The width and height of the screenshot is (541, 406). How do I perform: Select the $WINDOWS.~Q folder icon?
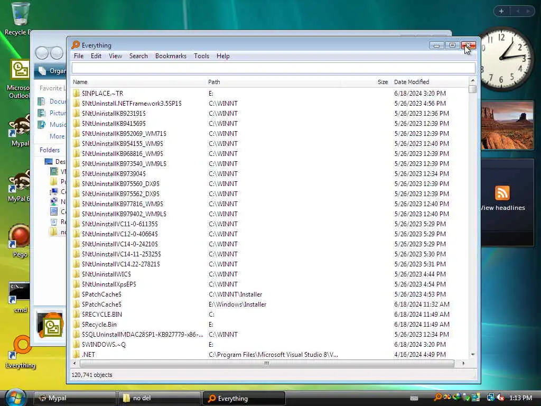pyautogui.click(x=76, y=344)
